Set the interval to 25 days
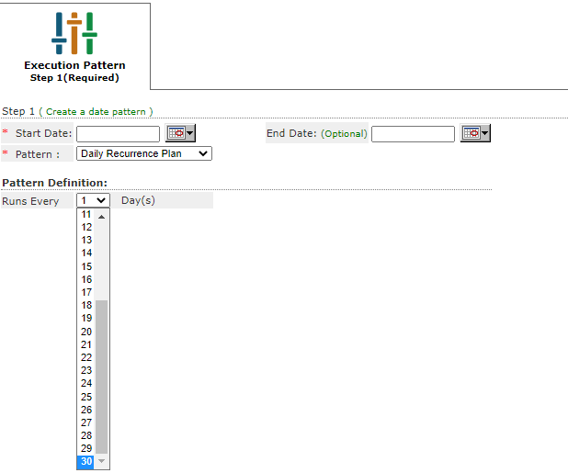Image resolution: width=568 pixels, height=473 pixels. 86,397
